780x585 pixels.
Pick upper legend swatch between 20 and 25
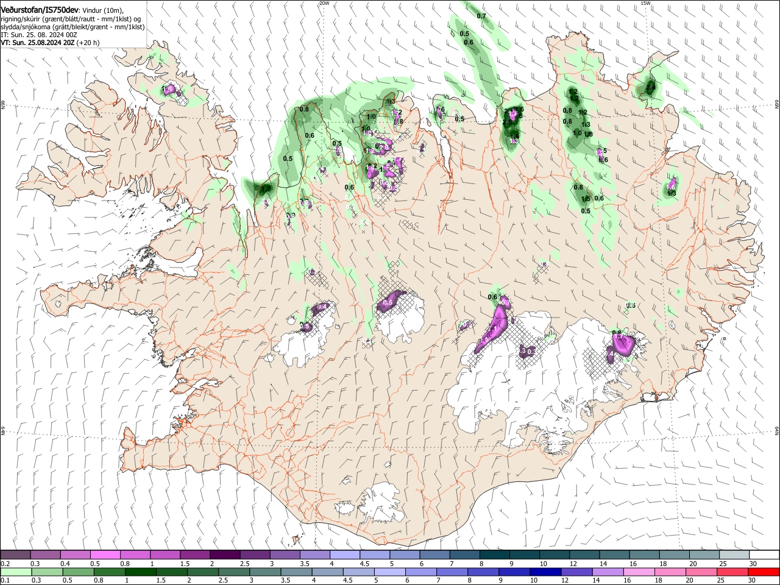coord(705,555)
